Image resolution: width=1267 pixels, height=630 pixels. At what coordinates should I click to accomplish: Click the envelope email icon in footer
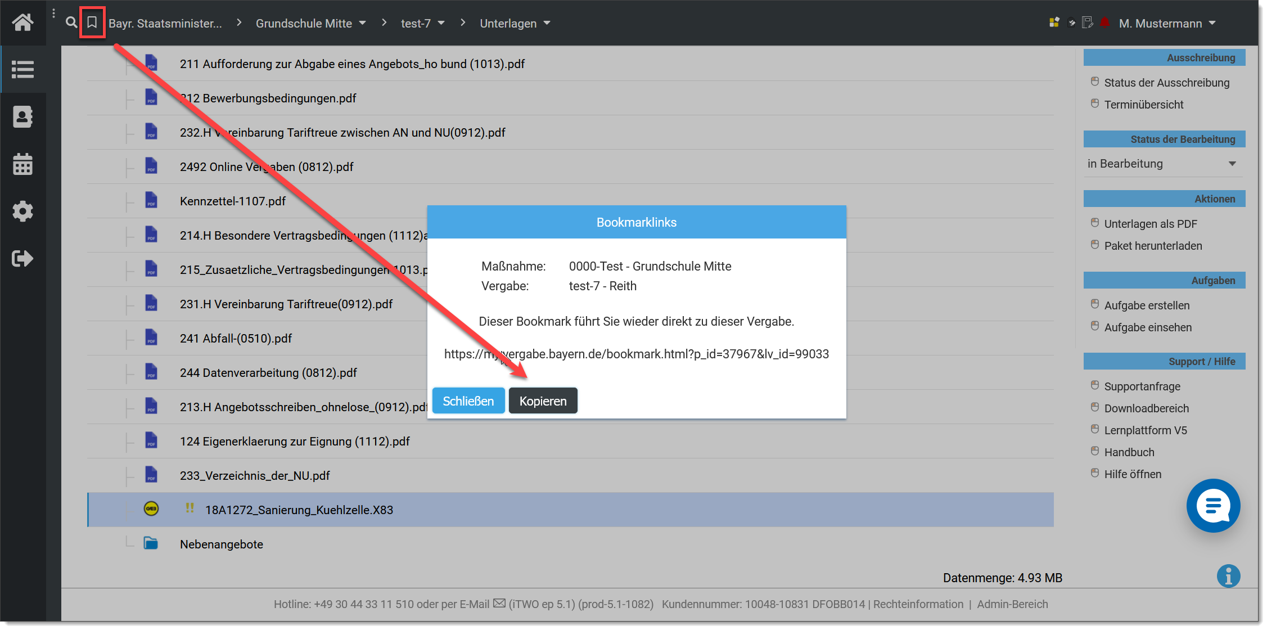499,604
